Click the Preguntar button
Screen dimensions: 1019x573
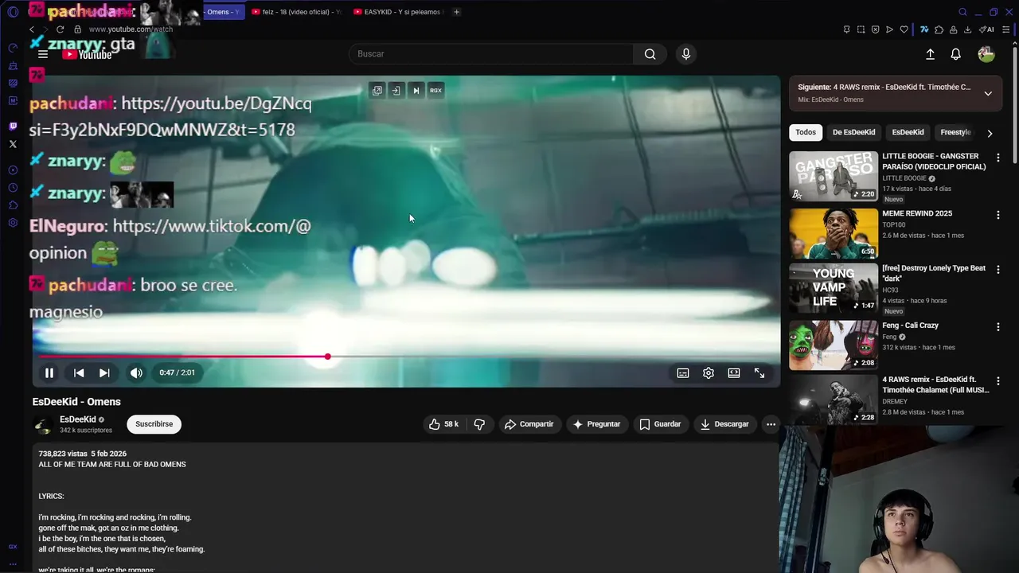point(596,424)
